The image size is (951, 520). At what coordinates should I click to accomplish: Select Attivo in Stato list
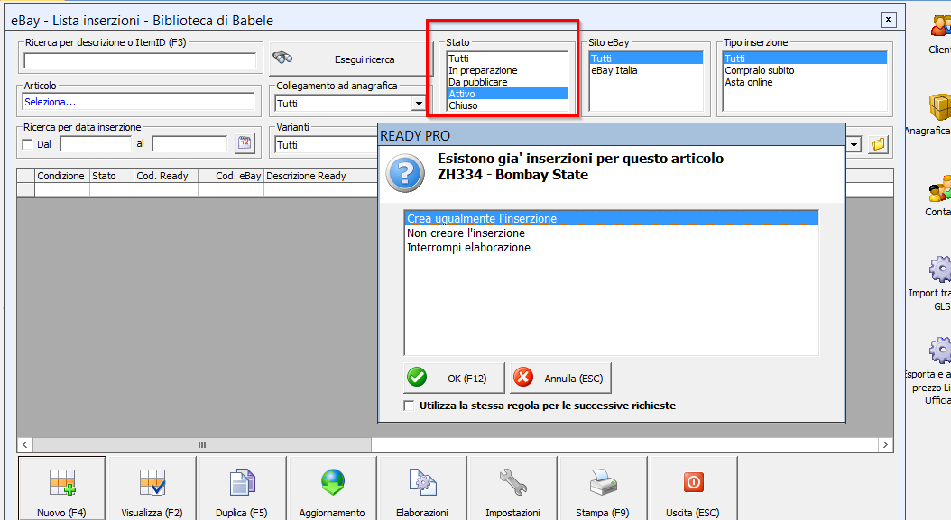[x=507, y=94]
